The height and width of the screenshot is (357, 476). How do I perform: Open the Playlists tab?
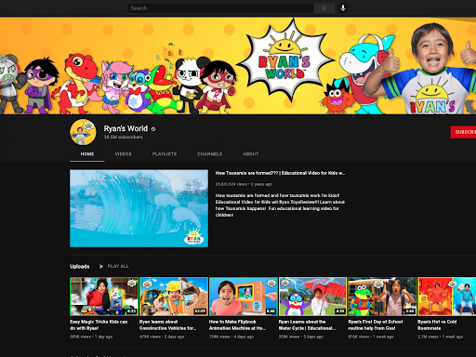[x=165, y=154]
